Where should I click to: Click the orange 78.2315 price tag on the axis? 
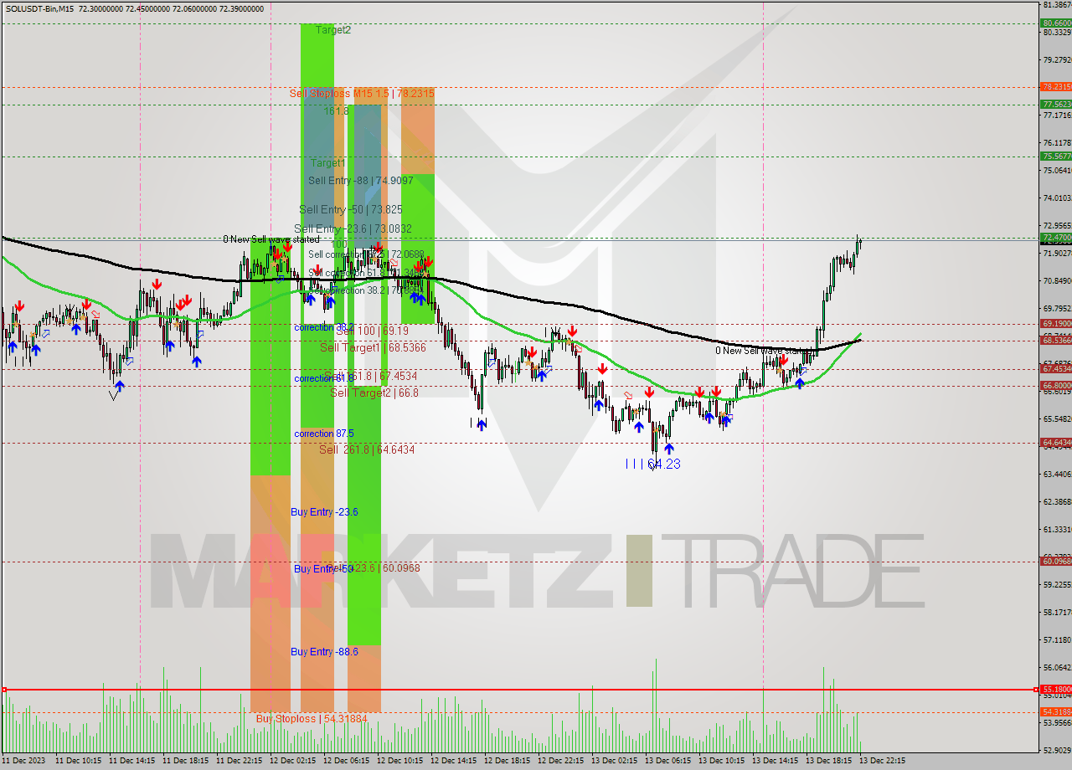(1056, 86)
